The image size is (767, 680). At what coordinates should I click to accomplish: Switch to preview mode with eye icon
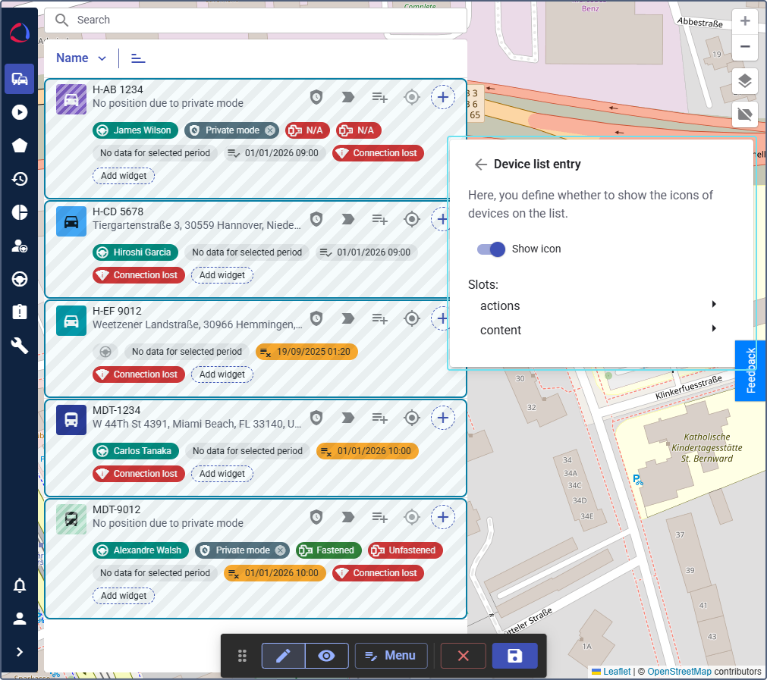tap(327, 656)
